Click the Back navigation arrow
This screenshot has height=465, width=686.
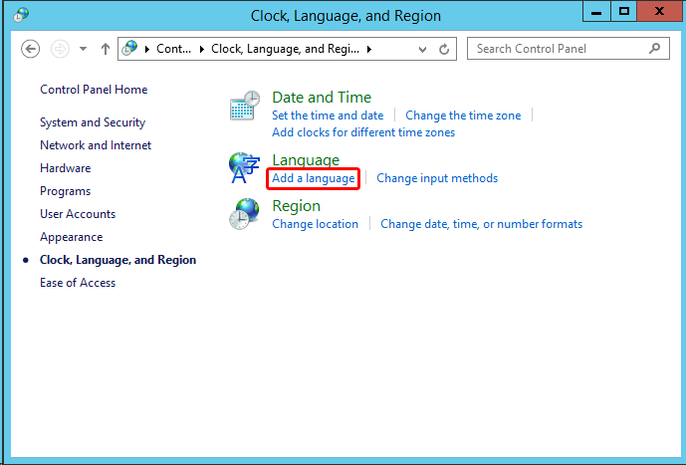(30, 49)
